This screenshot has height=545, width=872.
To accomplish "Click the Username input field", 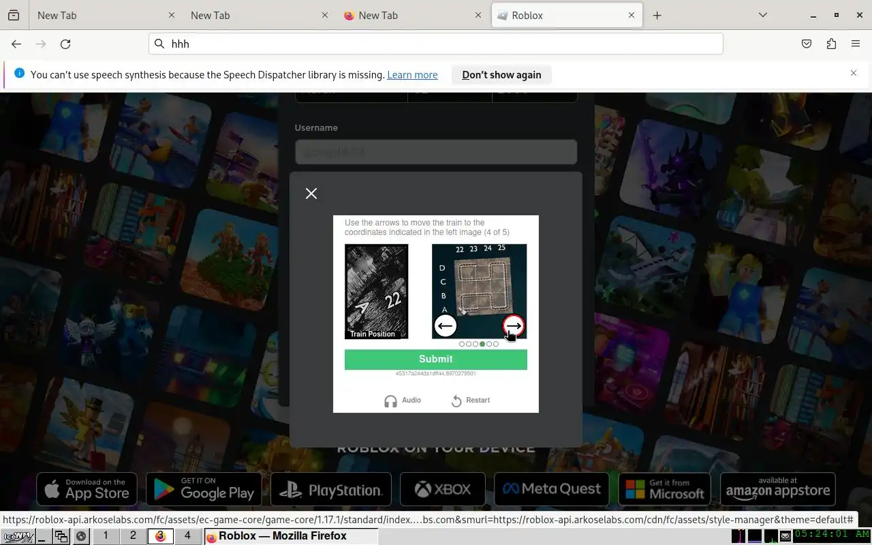I will click(x=436, y=152).
